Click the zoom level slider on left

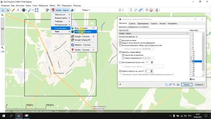point(2,31)
